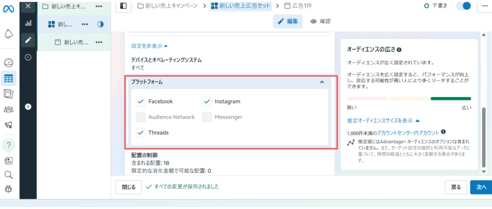Click the 次へ button
Viewport: 492px width, 209px height.
(480, 187)
